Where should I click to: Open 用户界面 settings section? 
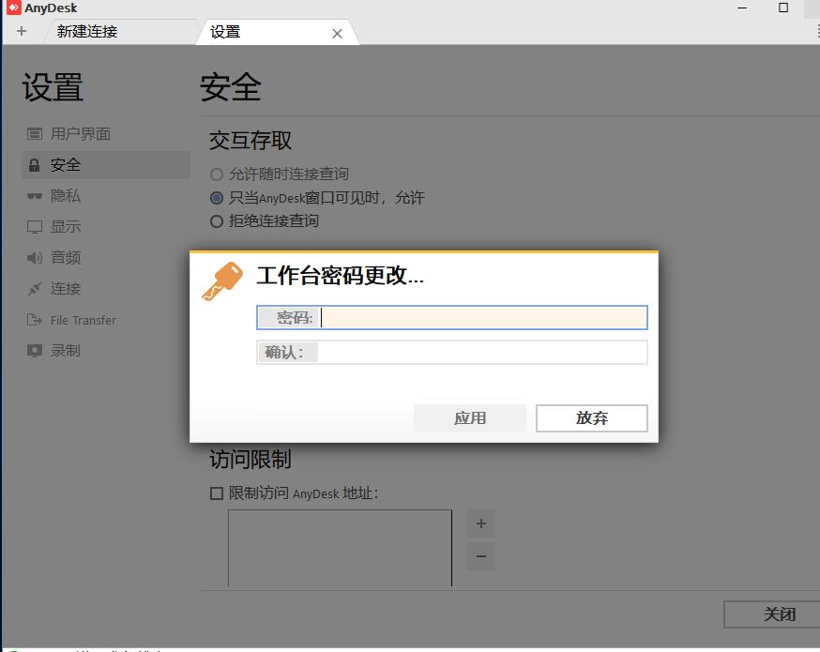click(106, 134)
